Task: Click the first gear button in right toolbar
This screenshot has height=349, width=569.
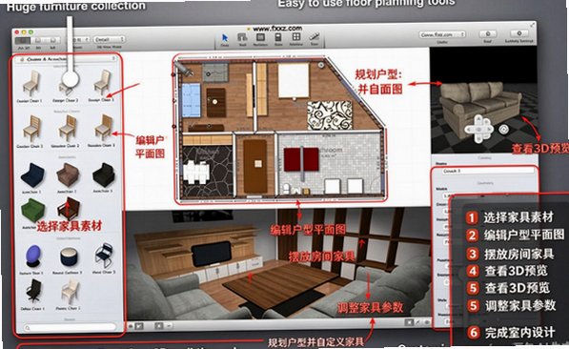Action: (x=488, y=33)
